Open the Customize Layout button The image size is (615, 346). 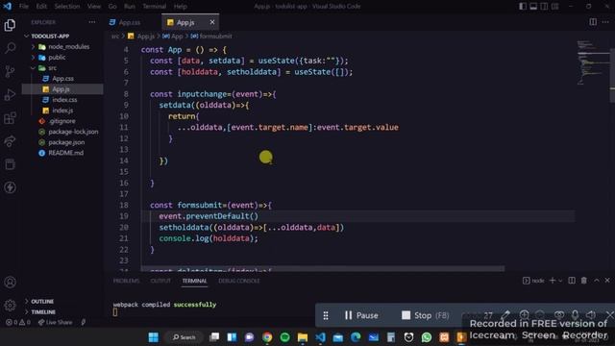click(x=554, y=7)
